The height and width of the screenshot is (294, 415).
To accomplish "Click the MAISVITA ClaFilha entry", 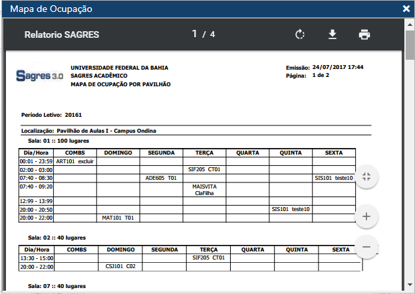I will 204,190.
